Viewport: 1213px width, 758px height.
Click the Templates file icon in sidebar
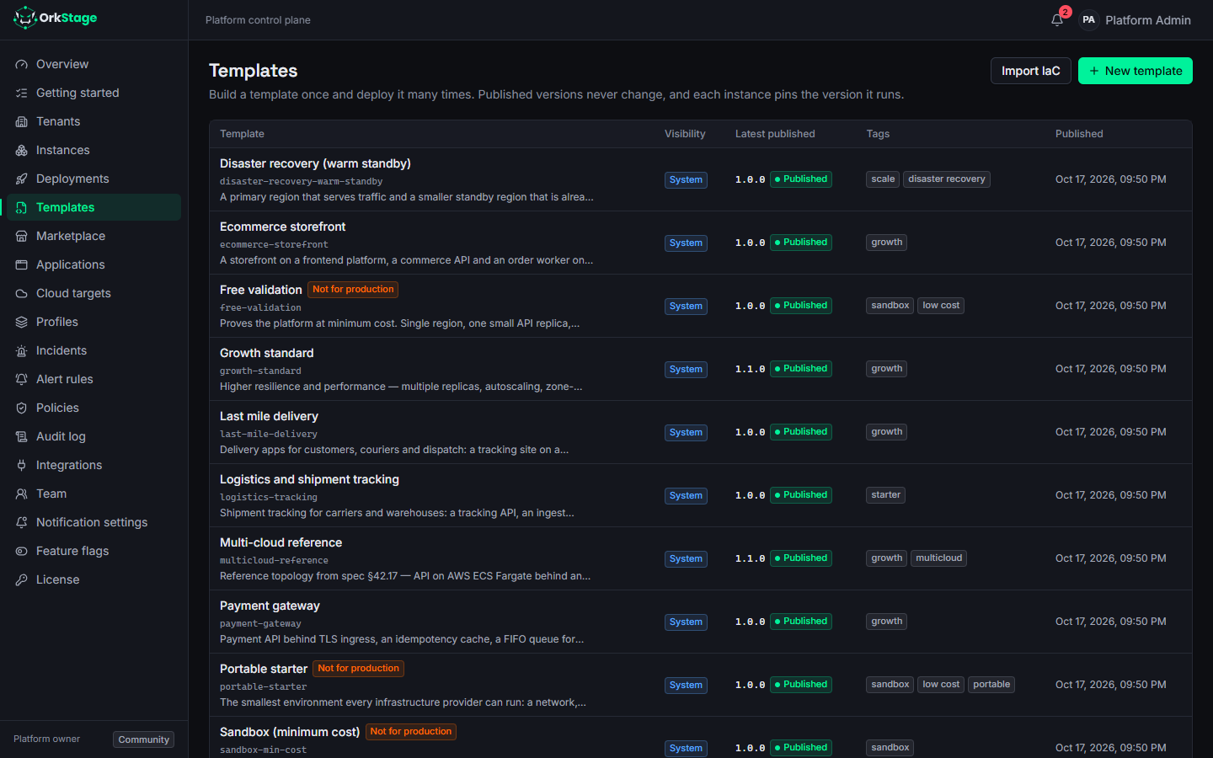coord(22,207)
